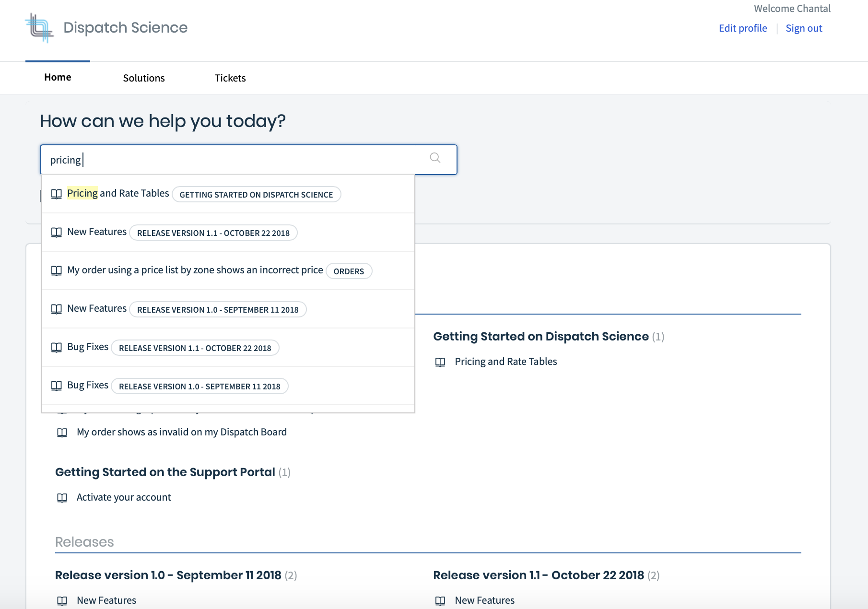868x609 pixels.
Task: Open 'Release version 1.0 - September 11 2018' folder
Action: coord(168,575)
